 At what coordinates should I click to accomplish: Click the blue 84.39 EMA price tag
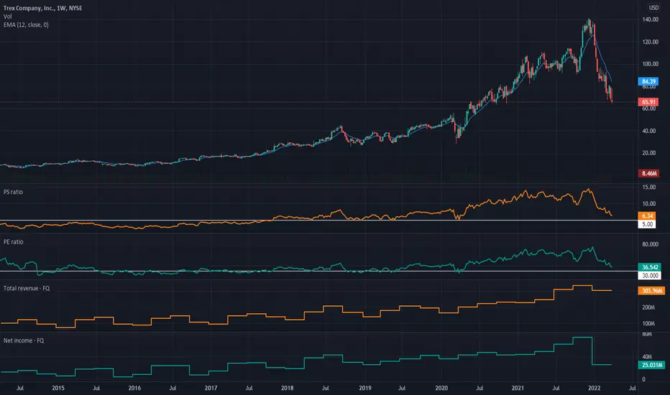coord(648,83)
